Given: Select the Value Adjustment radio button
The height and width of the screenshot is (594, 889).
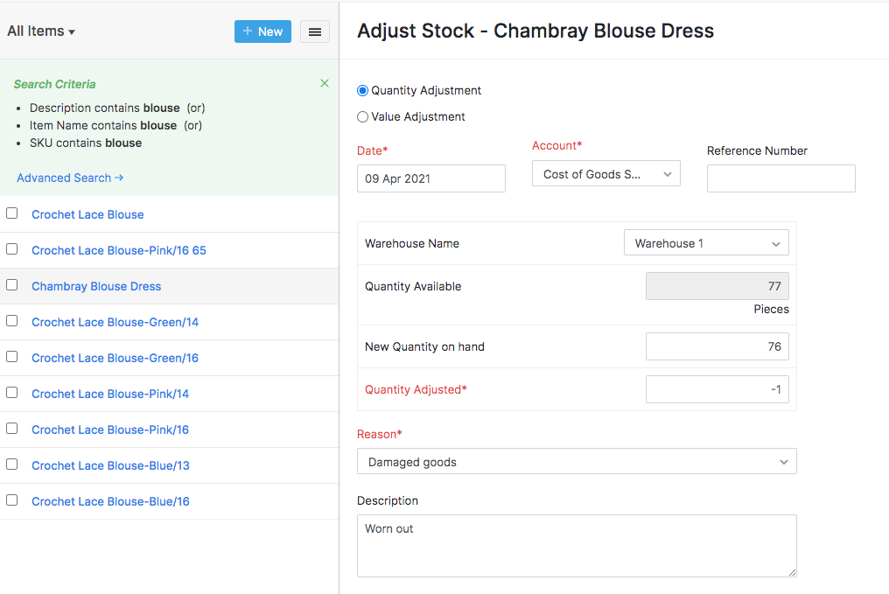Looking at the screenshot, I should 361,116.
